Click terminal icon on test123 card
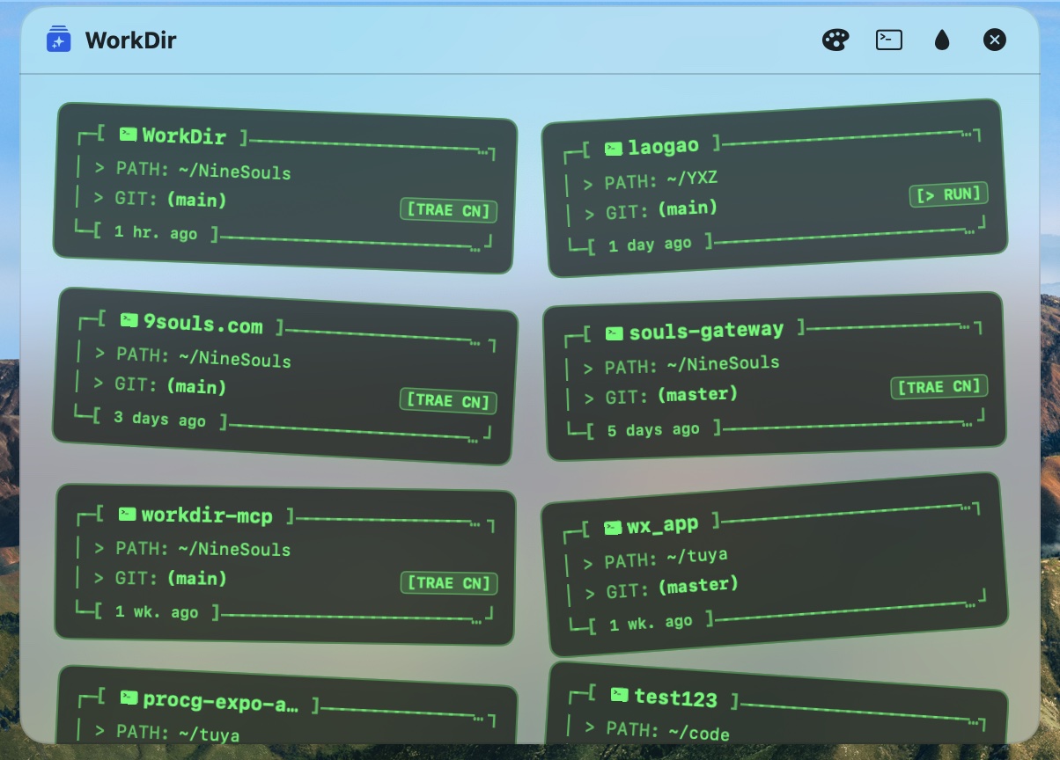 pyautogui.click(x=620, y=693)
